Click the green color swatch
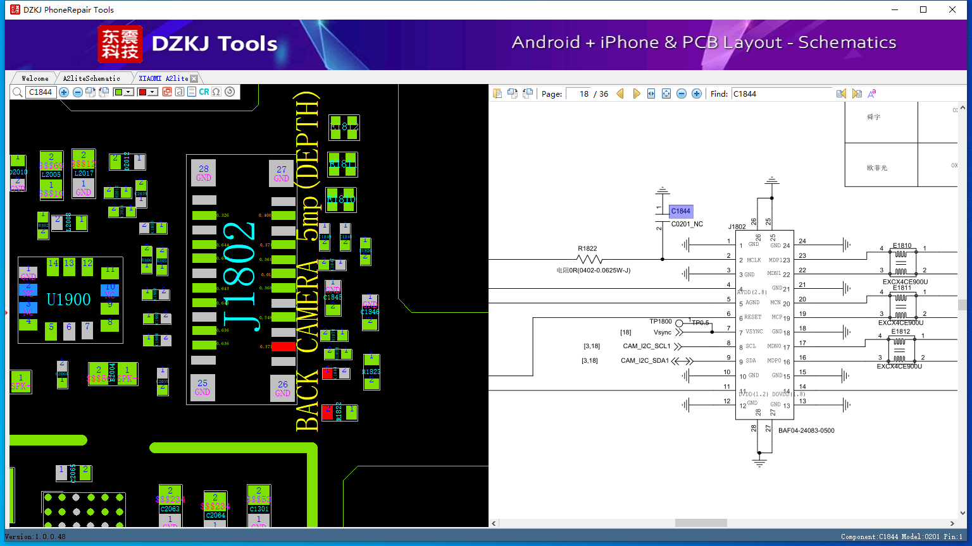972x546 pixels. click(118, 92)
